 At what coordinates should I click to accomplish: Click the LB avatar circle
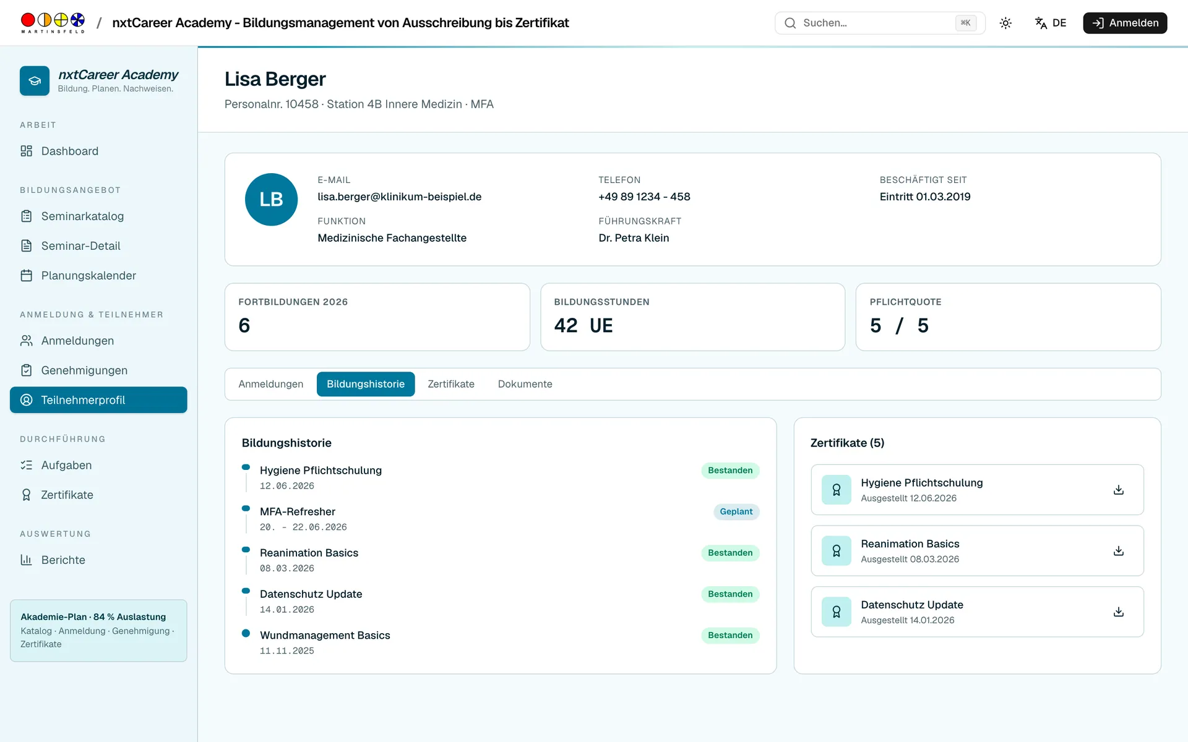click(271, 199)
